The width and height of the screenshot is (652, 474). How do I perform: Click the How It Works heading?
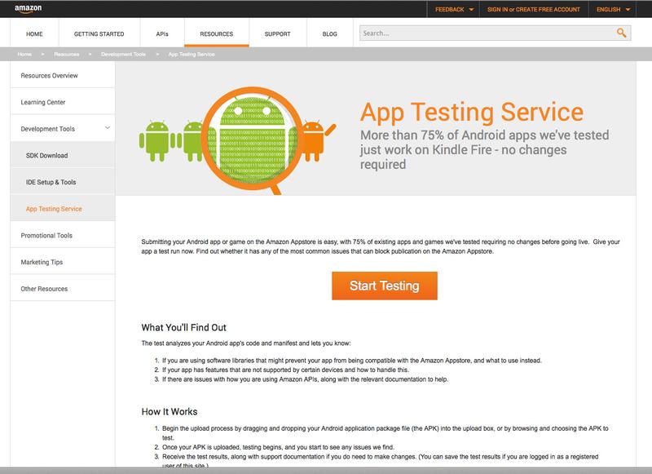coord(170,411)
